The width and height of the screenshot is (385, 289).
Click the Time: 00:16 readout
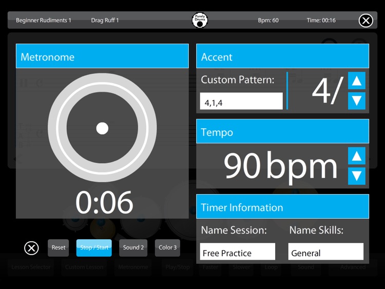[321, 21]
